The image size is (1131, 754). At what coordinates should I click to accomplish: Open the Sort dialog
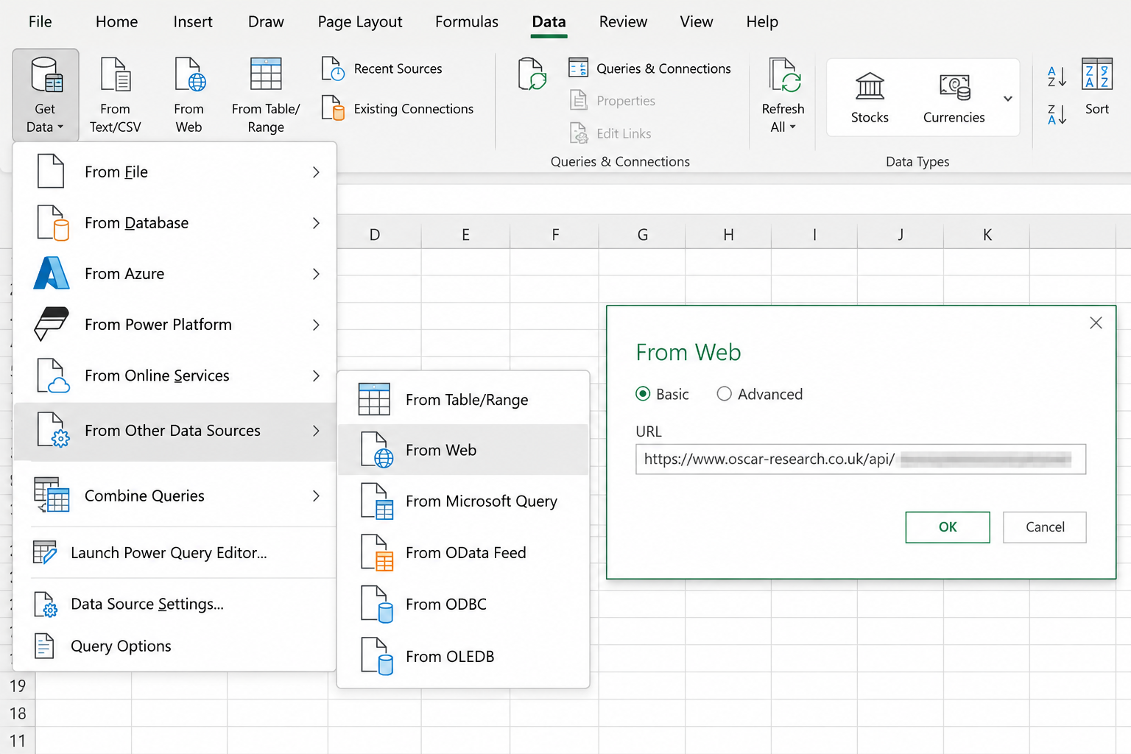click(1097, 87)
